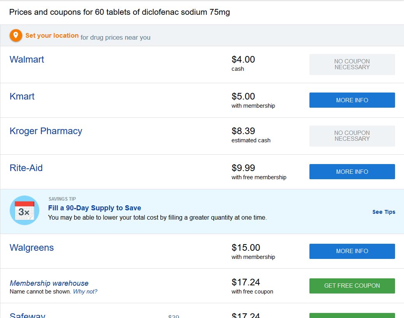Open Kroger Pharmacy link
The image size is (404, 318).
tap(46, 131)
